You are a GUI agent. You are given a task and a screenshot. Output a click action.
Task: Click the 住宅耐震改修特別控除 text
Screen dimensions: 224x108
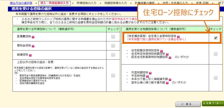[145, 50]
